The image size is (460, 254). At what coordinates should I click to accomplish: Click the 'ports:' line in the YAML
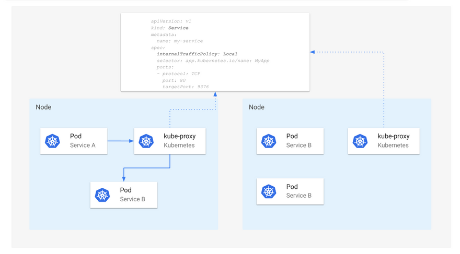point(165,67)
